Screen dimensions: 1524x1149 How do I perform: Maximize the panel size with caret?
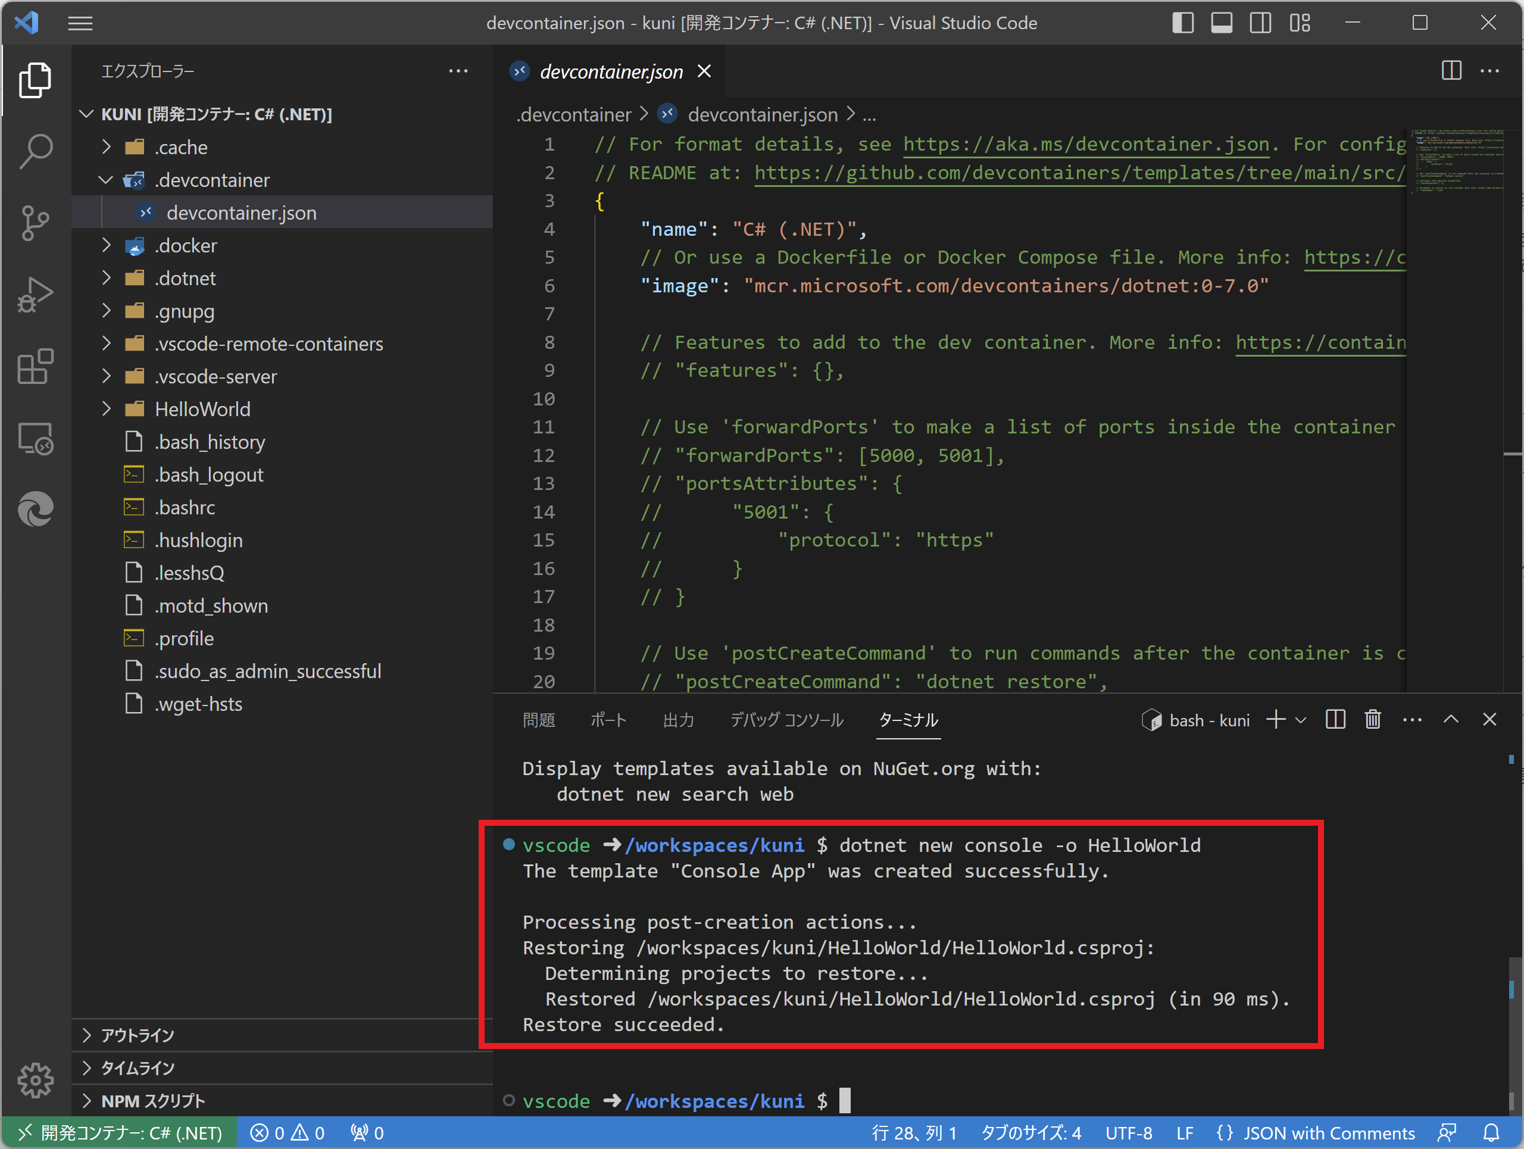tap(1451, 720)
